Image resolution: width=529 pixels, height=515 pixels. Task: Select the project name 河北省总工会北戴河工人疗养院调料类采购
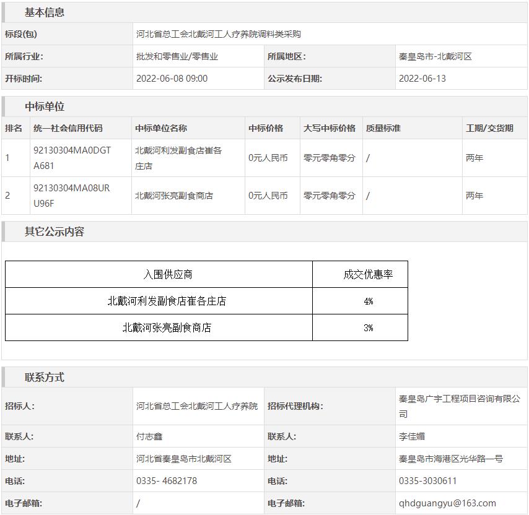[x=218, y=34]
